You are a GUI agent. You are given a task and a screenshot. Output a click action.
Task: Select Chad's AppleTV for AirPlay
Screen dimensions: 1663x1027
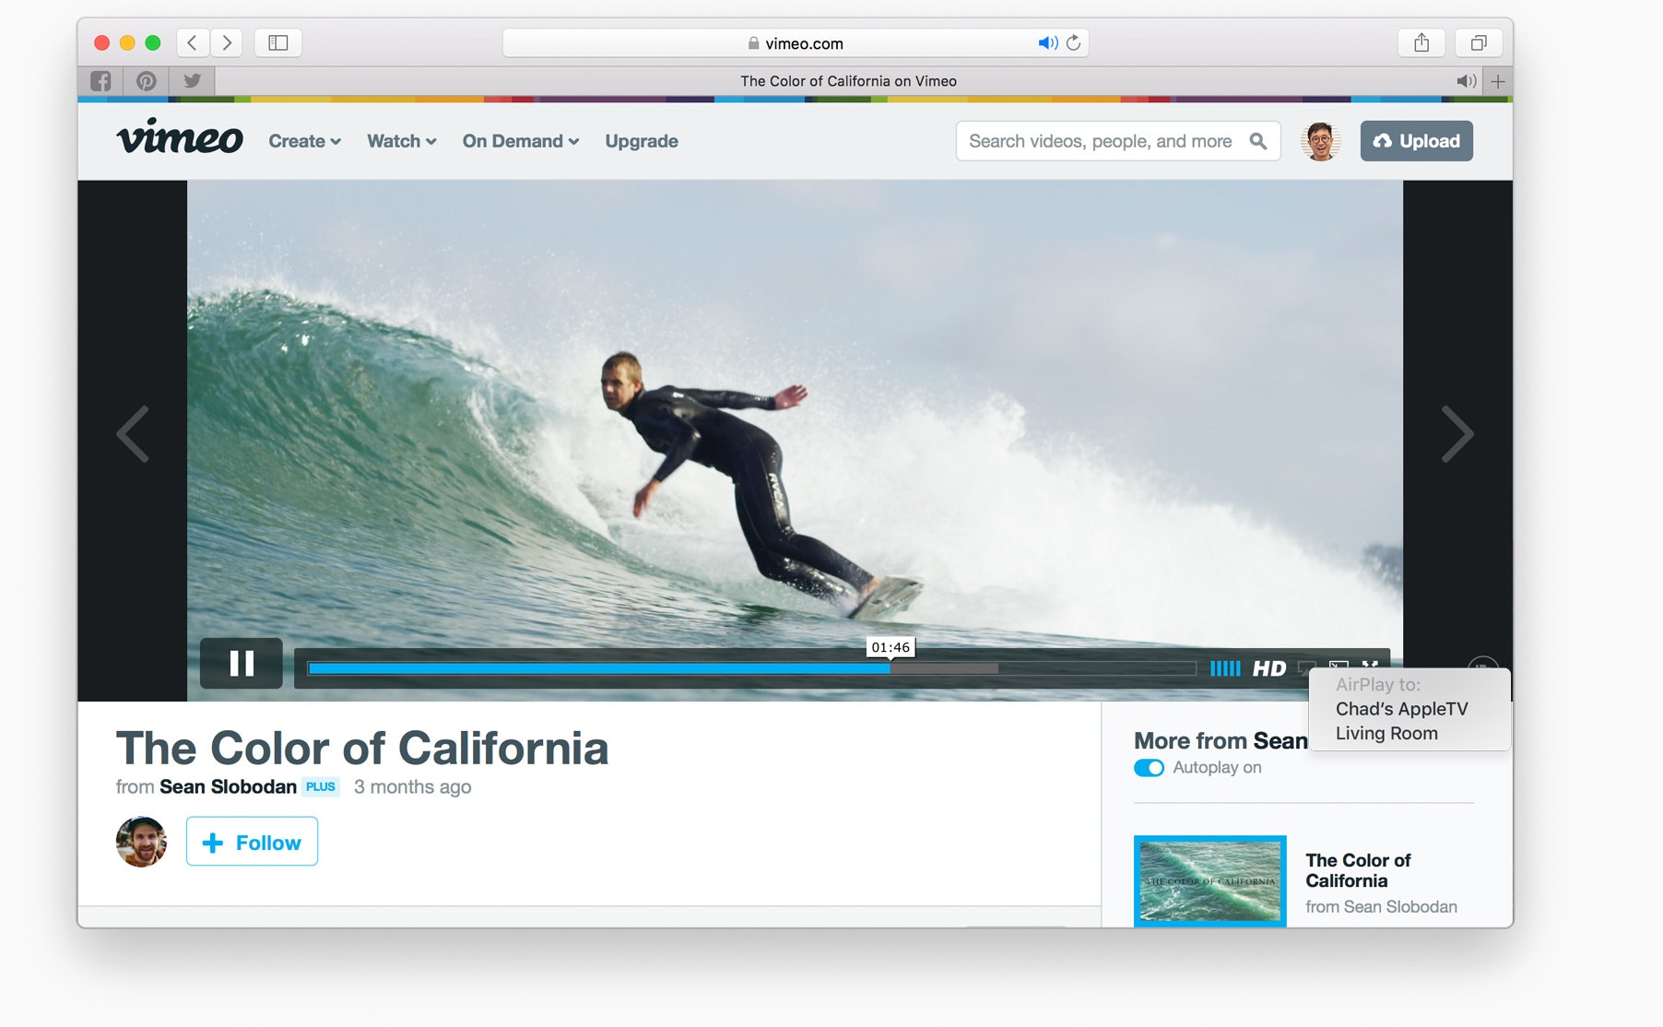(1401, 709)
